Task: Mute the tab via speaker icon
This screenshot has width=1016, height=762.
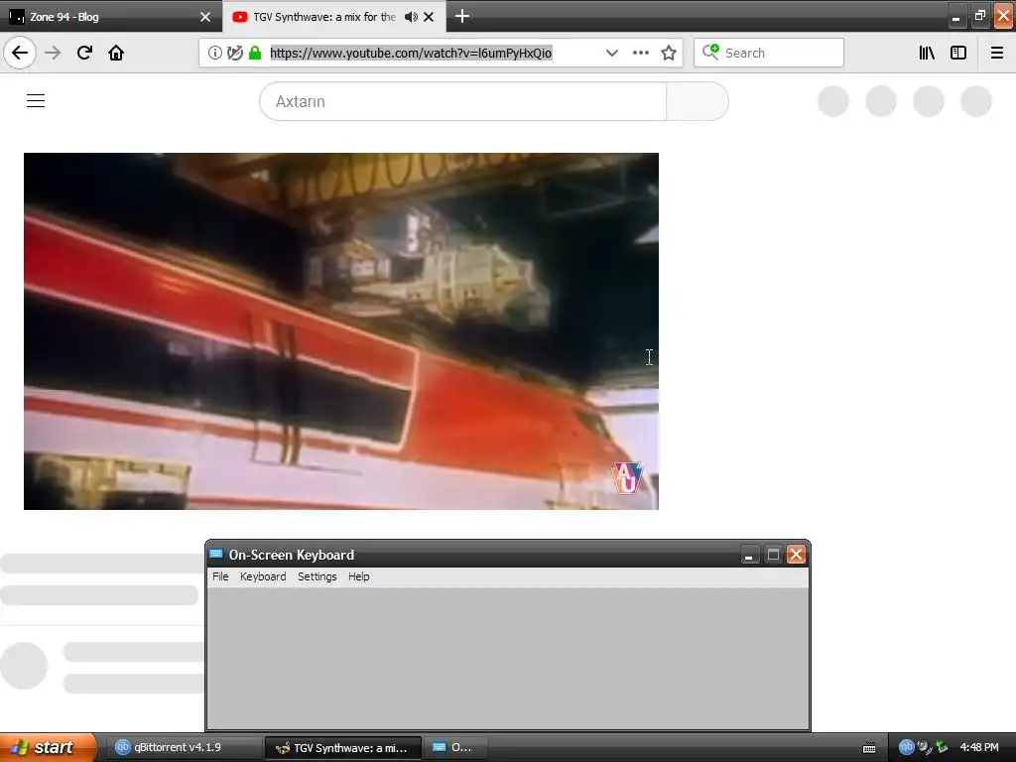Action: [x=410, y=17]
